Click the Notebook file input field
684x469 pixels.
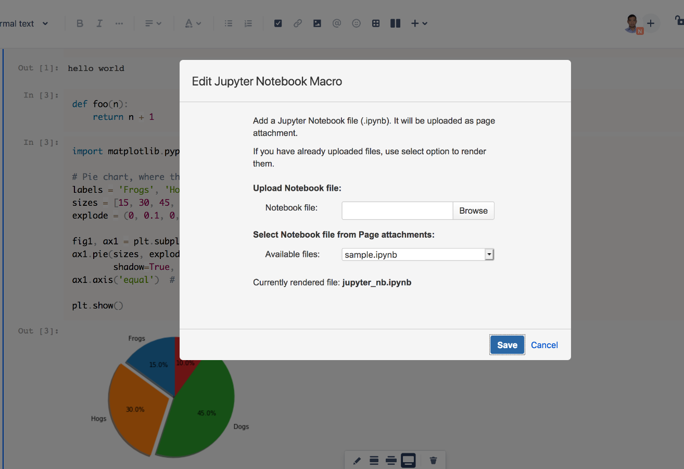[x=397, y=211]
